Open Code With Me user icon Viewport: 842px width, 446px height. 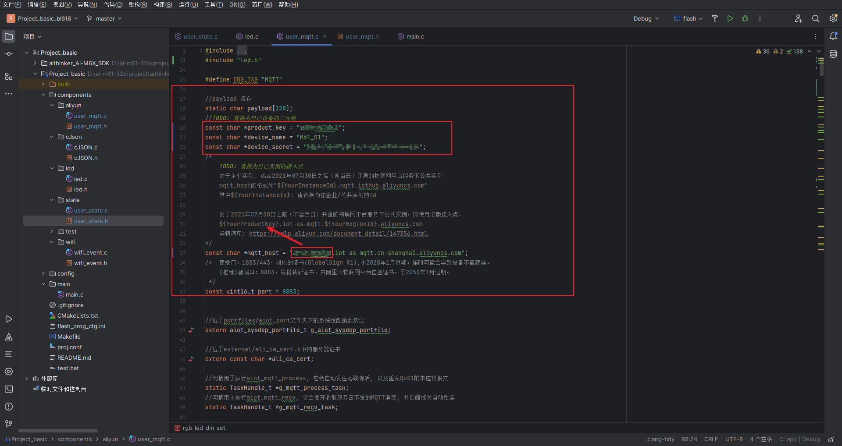pyautogui.click(x=799, y=18)
